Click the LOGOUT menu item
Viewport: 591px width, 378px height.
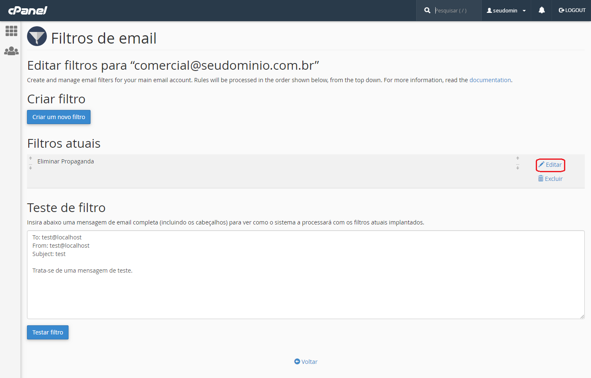pyautogui.click(x=572, y=10)
